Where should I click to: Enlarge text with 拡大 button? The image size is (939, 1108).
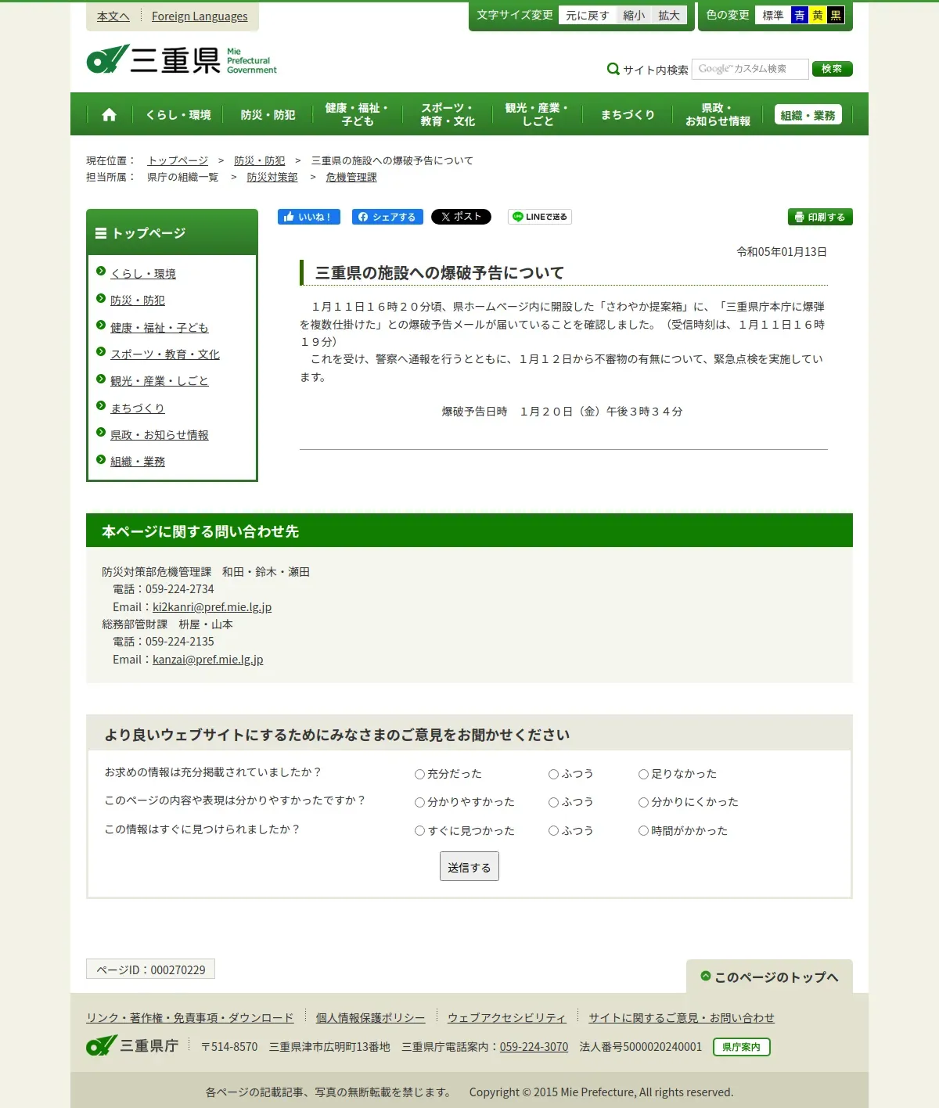[x=669, y=15]
